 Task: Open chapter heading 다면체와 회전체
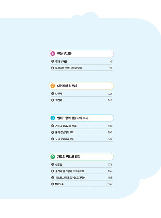pyautogui.click(x=67, y=86)
